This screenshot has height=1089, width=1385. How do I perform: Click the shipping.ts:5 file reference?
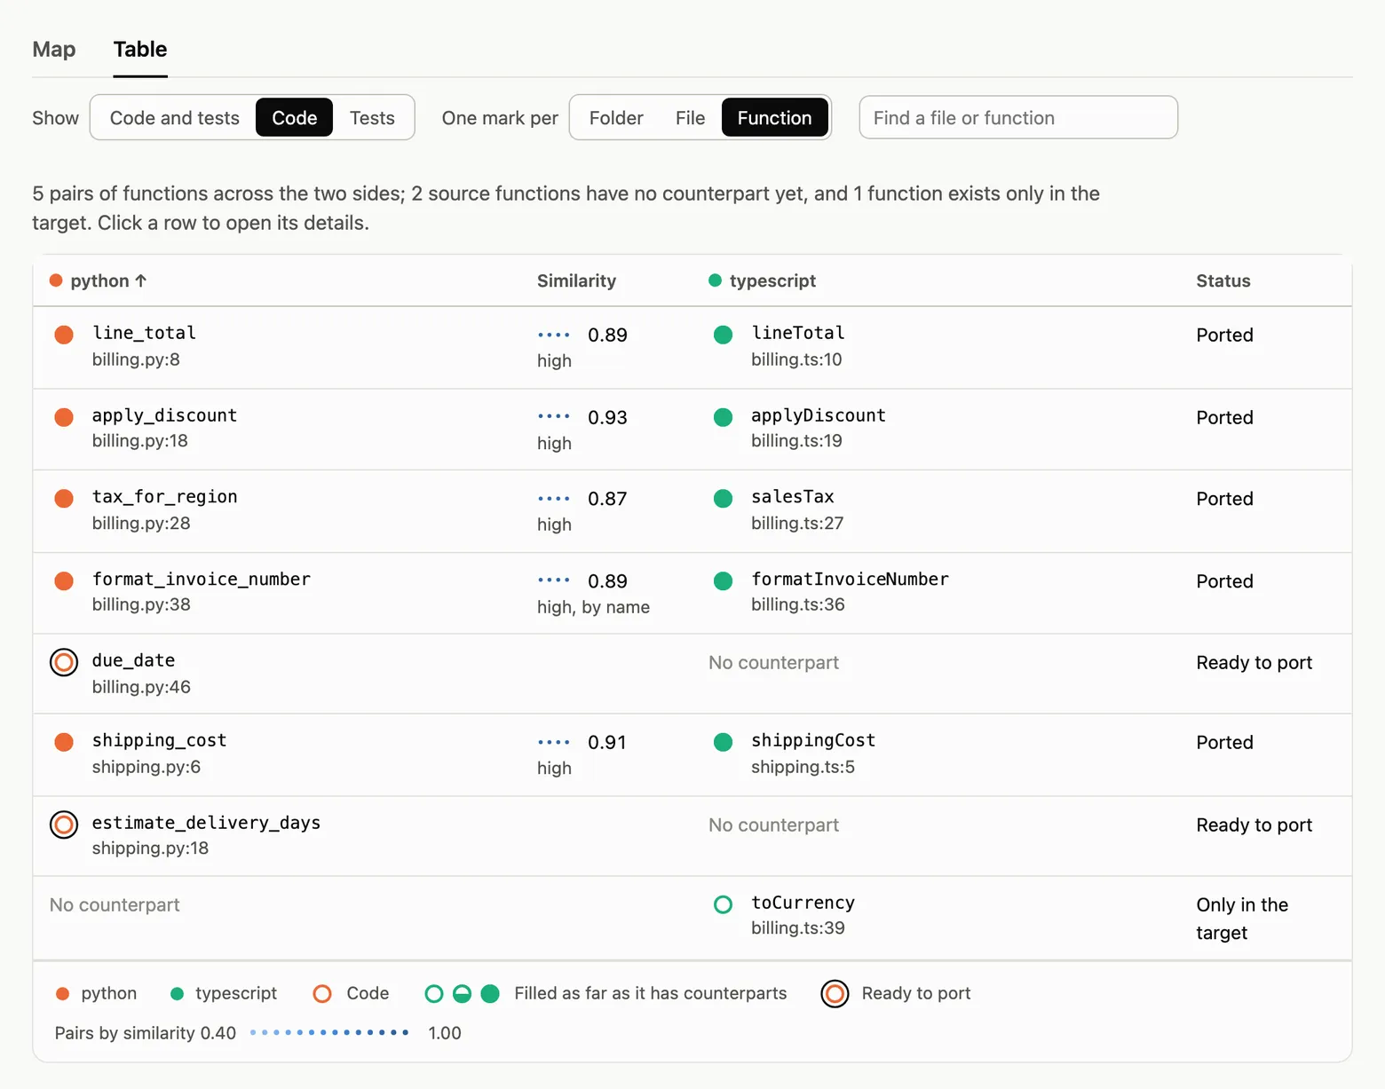(x=803, y=767)
